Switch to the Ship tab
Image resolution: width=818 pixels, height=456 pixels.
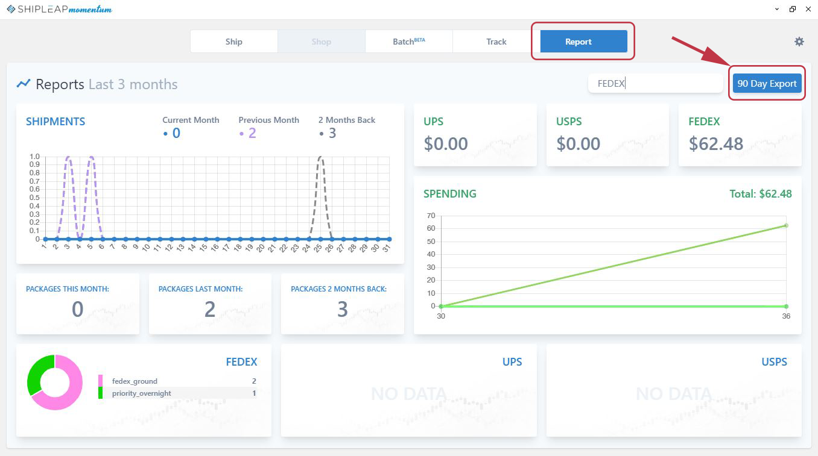[234, 42]
